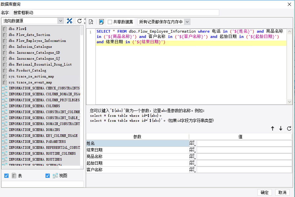Open value type icon for 起始日期 parameter
Image resolution: width=295 pixels, height=197 pixels.
point(192,163)
